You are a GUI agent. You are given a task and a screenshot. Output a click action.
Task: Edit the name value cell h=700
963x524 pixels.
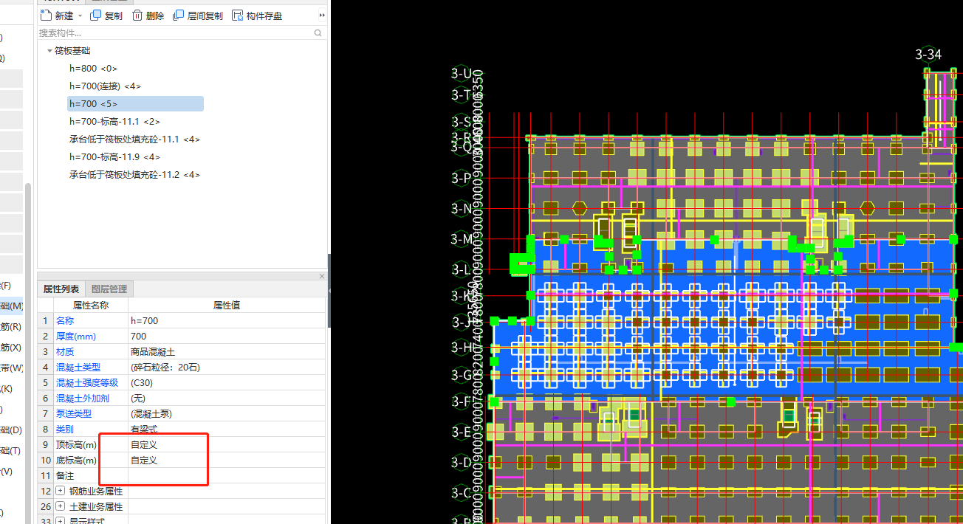pyautogui.click(x=227, y=321)
